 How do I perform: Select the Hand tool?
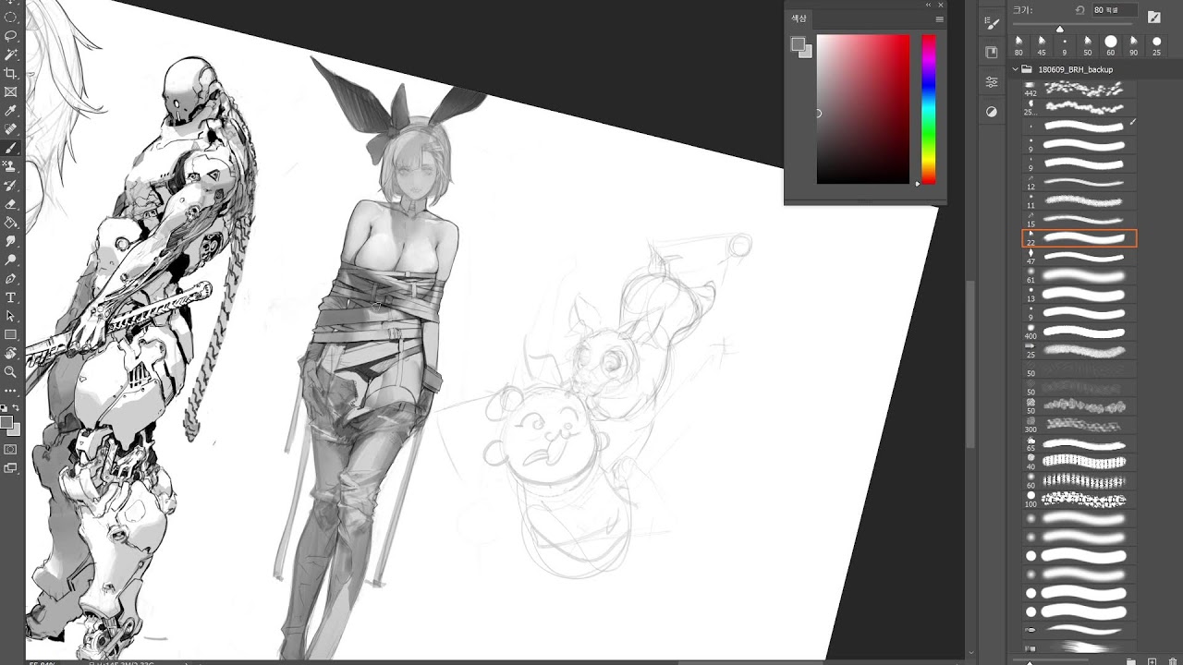coord(11,353)
